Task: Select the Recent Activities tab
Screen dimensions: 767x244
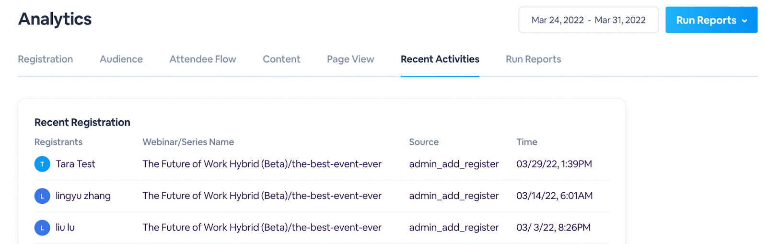Action: click(x=440, y=59)
